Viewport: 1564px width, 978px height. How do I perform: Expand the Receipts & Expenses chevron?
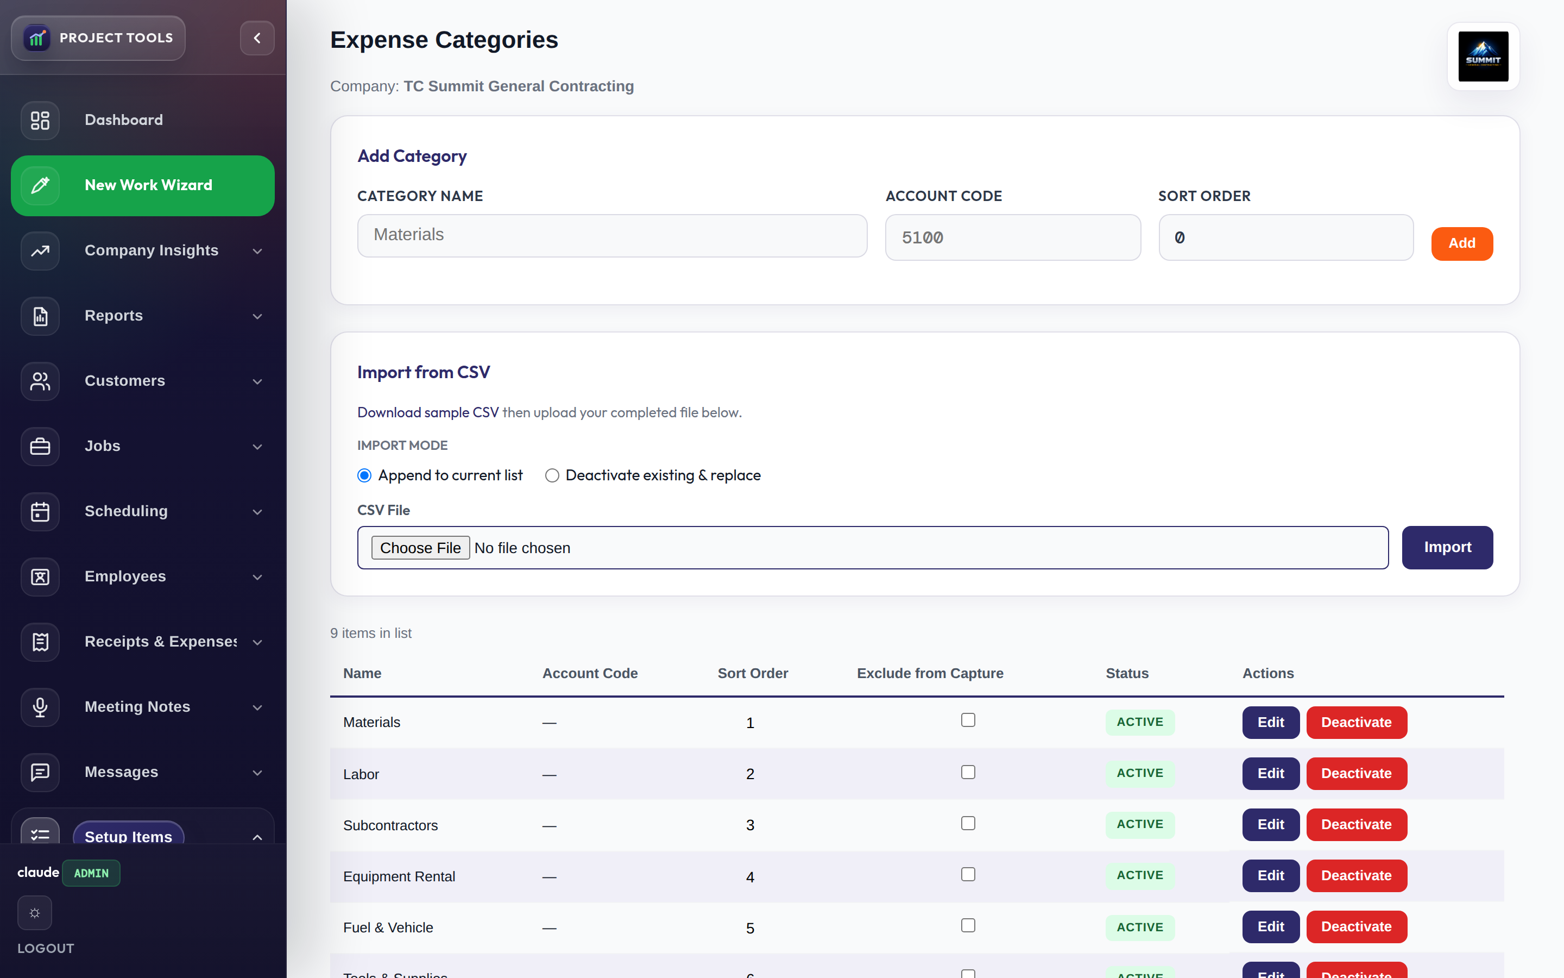click(x=257, y=642)
